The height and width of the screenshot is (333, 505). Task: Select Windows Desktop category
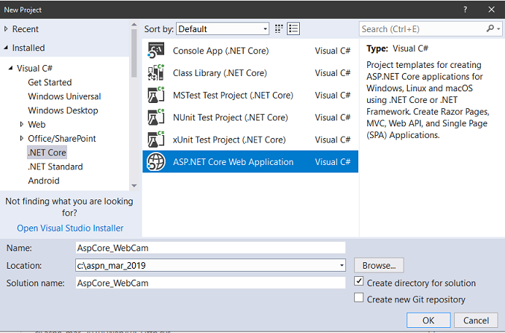[x=63, y=110]
